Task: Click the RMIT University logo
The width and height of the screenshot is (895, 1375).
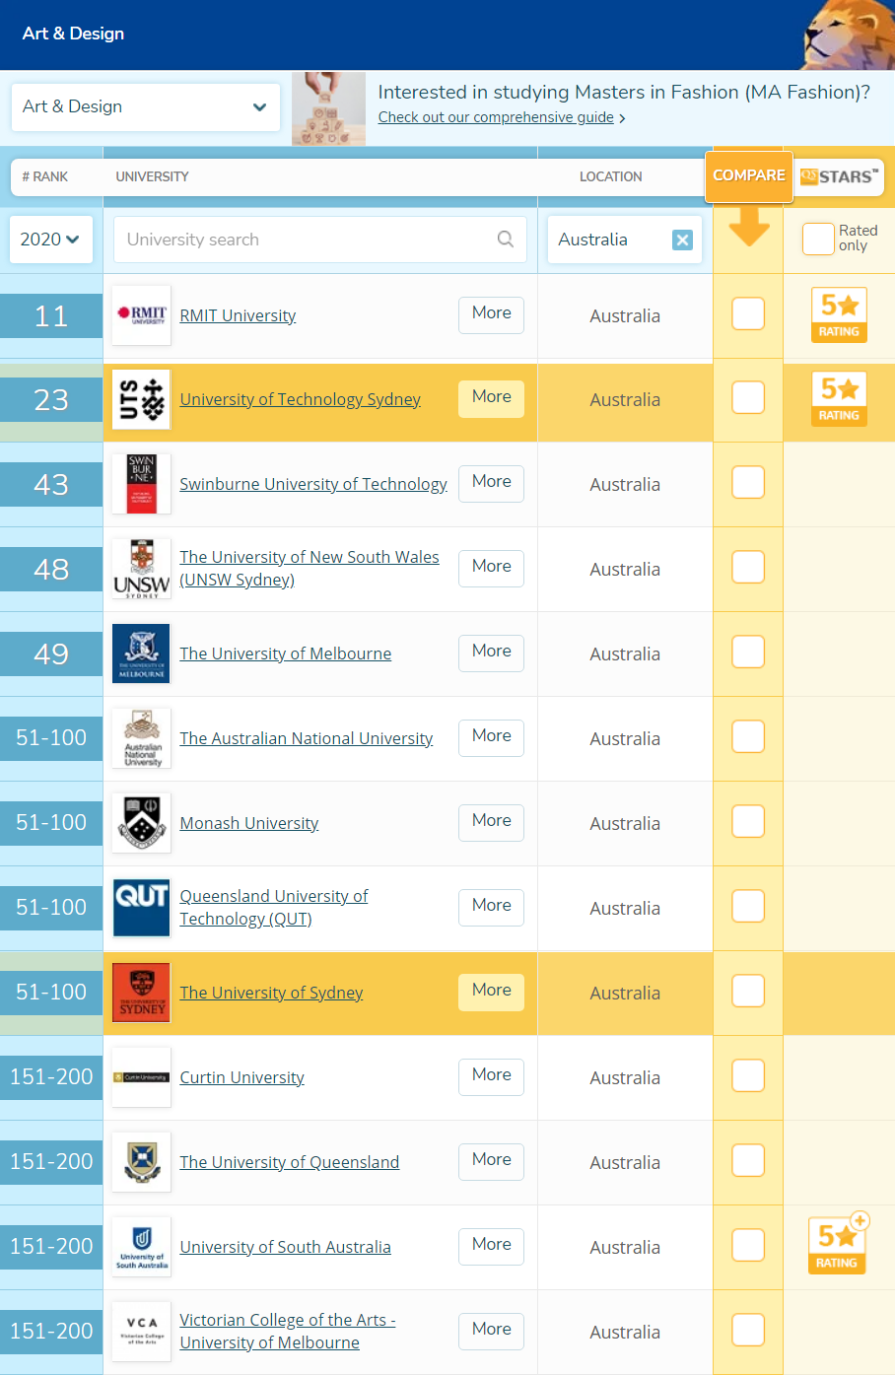Action: tap(142, 315)
